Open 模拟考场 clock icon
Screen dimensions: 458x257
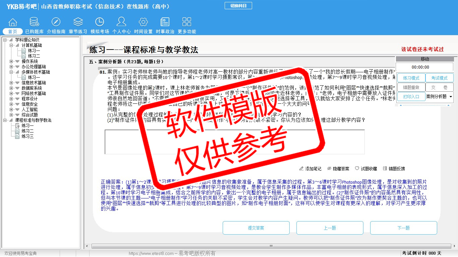click(x=100, y=22)
